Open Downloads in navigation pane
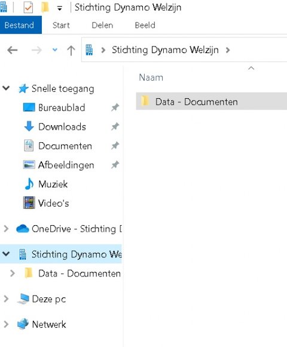This screenshot has height=347, width=287. [62, 127]
